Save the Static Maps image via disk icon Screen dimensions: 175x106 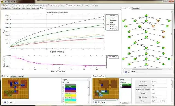pyautogui.click(x=5, y=102)
